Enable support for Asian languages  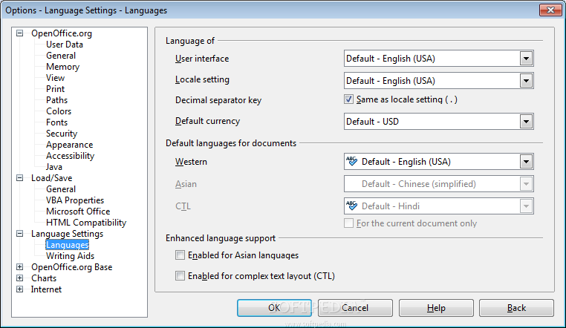click(180, 255)
